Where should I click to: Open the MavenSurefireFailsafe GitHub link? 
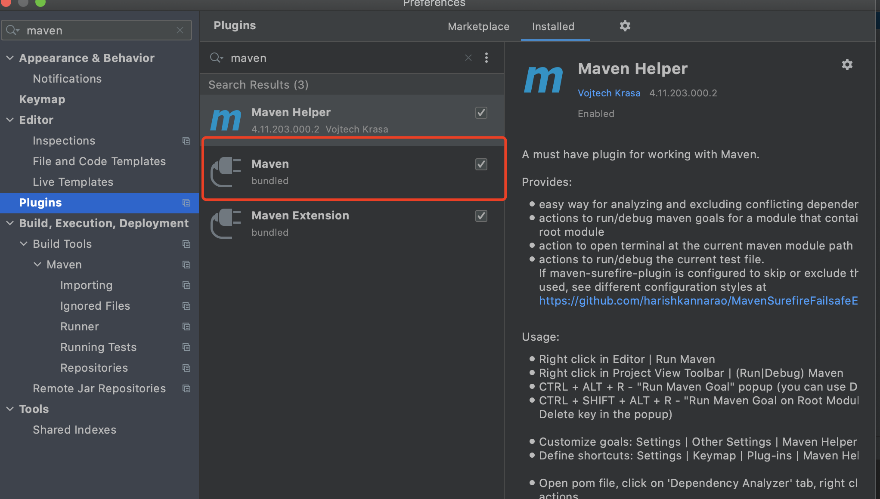697,301
